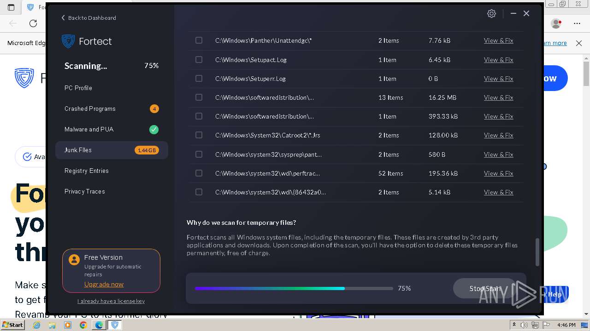Screen dimensions: 590x331
Task: Click the Scanning... status heading
Action: click(86, 66)
